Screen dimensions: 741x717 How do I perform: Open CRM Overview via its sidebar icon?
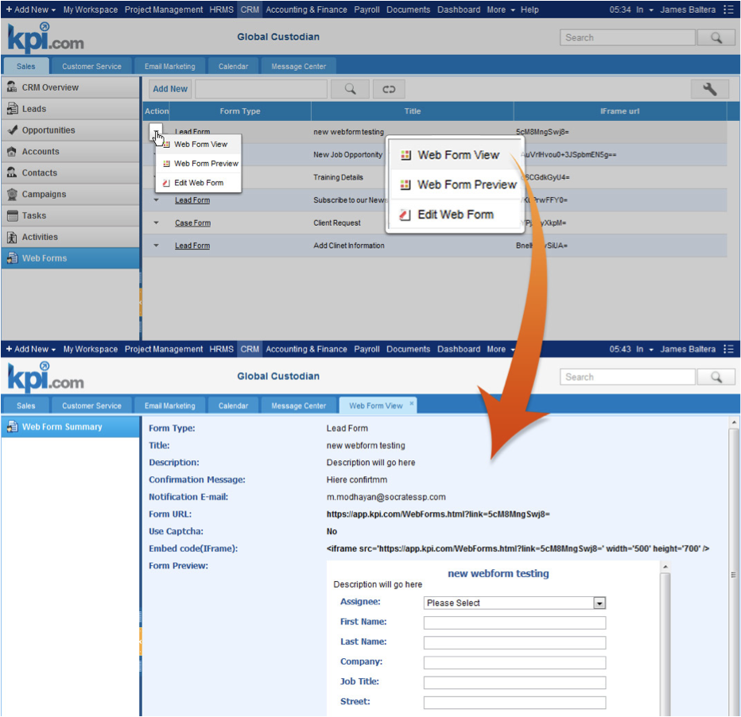pos(12,87)
